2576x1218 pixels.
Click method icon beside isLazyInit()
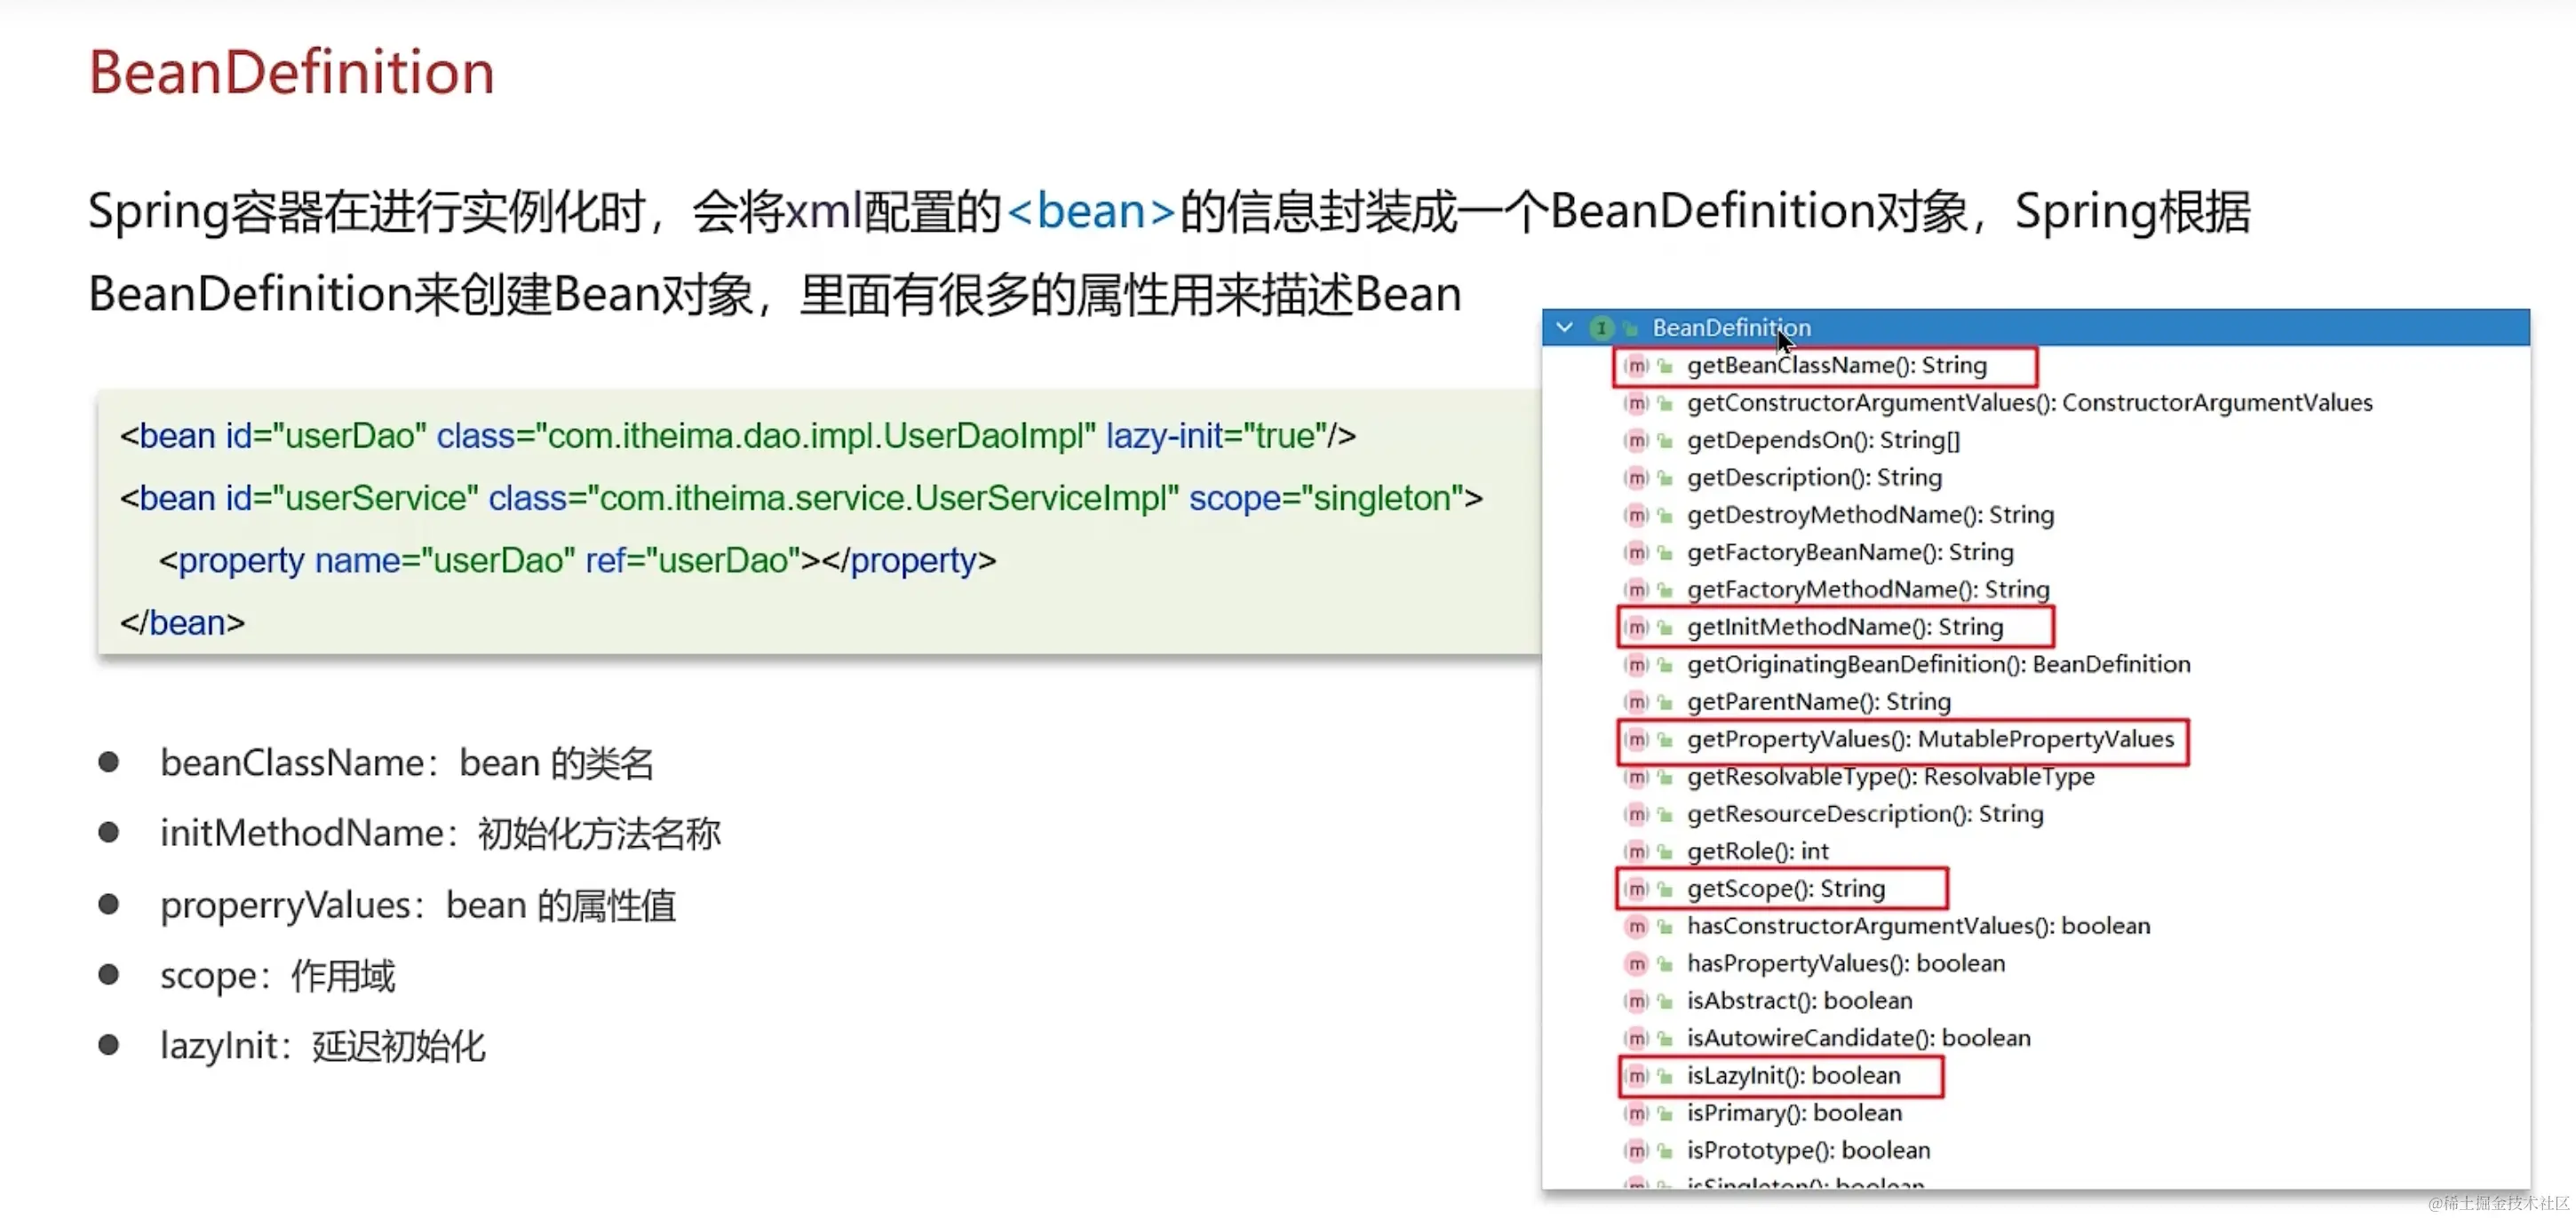coord(1636,1076)
